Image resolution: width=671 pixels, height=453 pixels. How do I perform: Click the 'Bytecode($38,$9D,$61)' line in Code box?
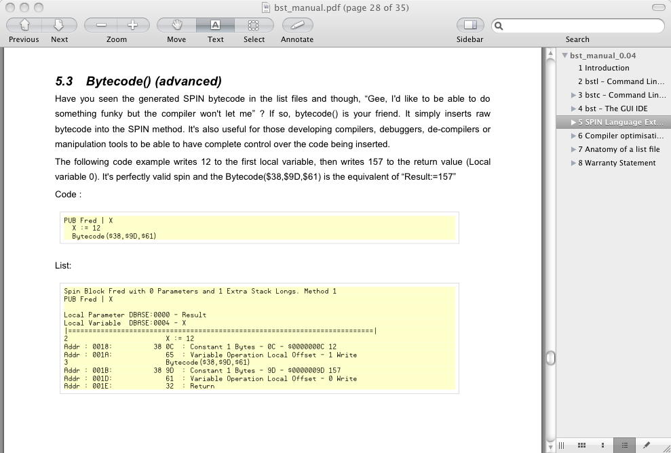(114, 236)
